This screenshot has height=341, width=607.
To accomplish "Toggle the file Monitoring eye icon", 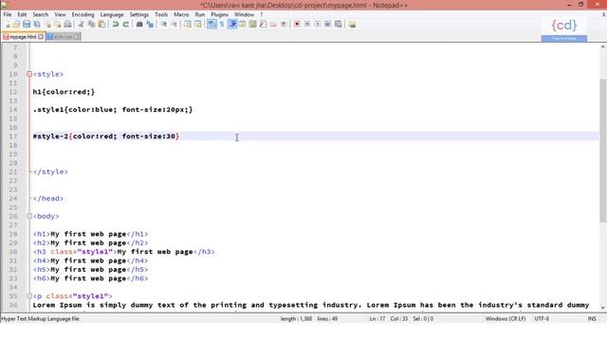I will pyautogui.click(x=284, y=25).
